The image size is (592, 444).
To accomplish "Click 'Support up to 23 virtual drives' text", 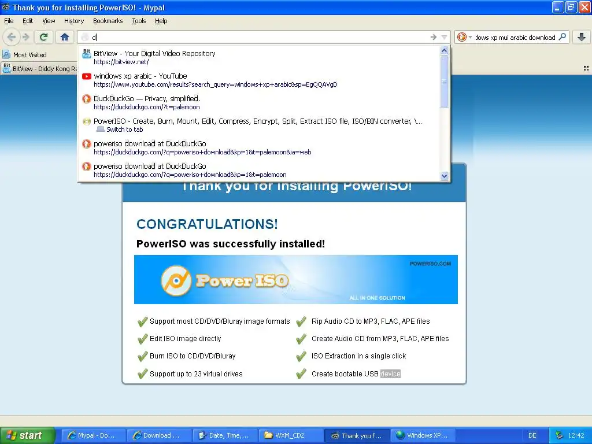I will [196, 374].
